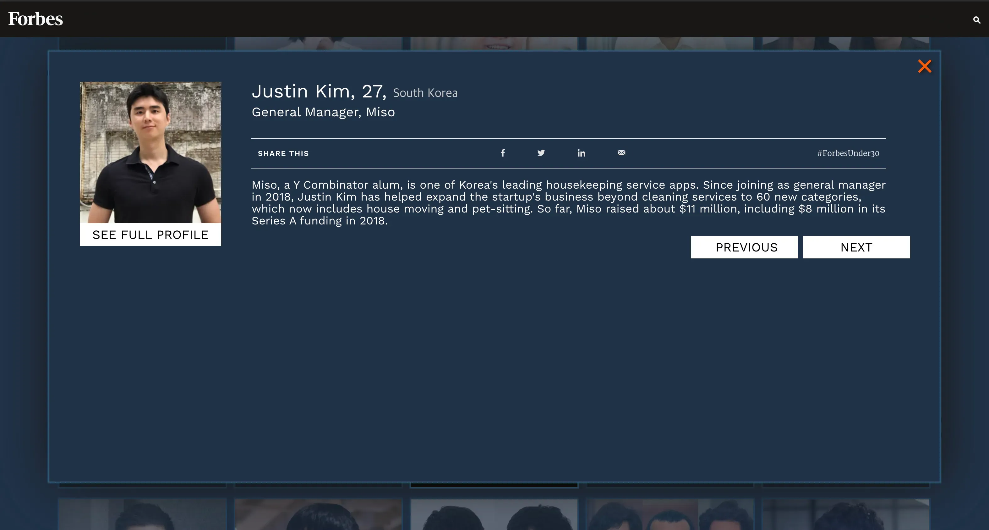This screenshot has height=530, width=989.
Task: Click General Manager, Miso title
Action: coord(323,112)
